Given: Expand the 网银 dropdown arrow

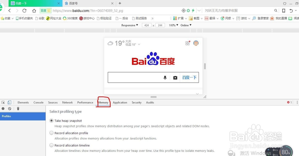Looking at the screenshot, I should 233,19.
